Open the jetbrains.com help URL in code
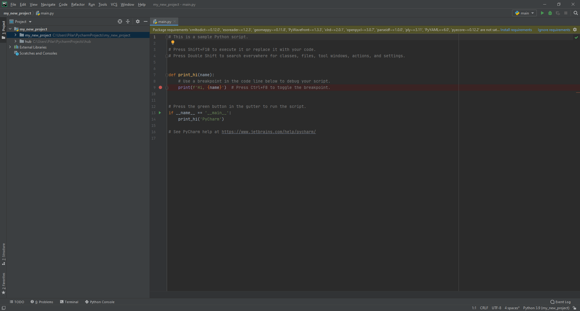The width and height of the screenshot is (580, 311). [x=269, y=132]
